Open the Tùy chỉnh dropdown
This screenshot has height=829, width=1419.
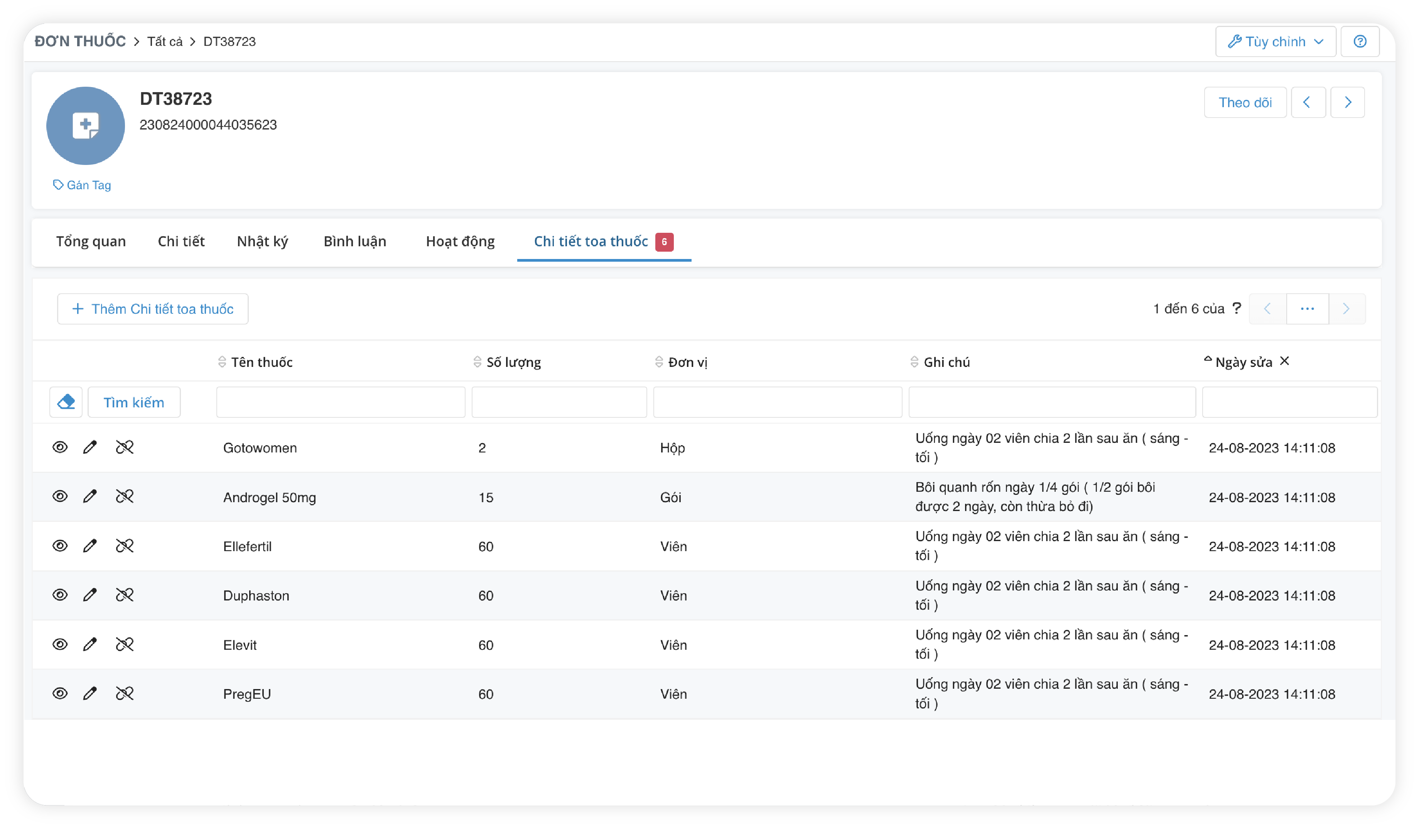click(1275, 42)
